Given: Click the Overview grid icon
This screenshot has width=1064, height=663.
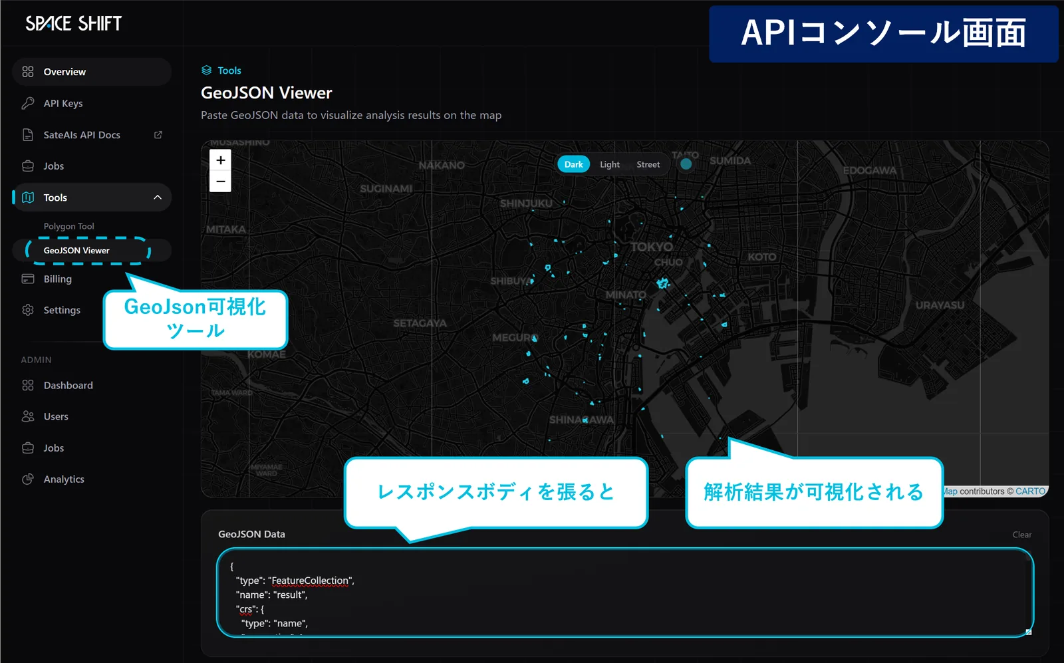Looking at the screenshot, I should [x=28, y=72].
